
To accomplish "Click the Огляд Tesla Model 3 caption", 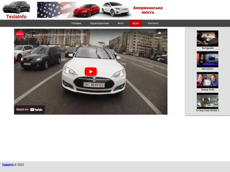I will point(207,110).
